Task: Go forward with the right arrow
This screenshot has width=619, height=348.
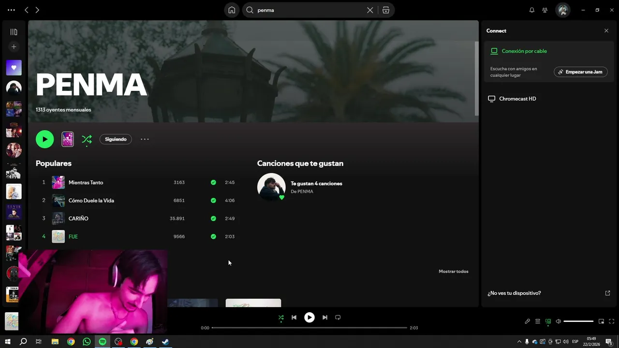Action: click(x=37, y=10)
